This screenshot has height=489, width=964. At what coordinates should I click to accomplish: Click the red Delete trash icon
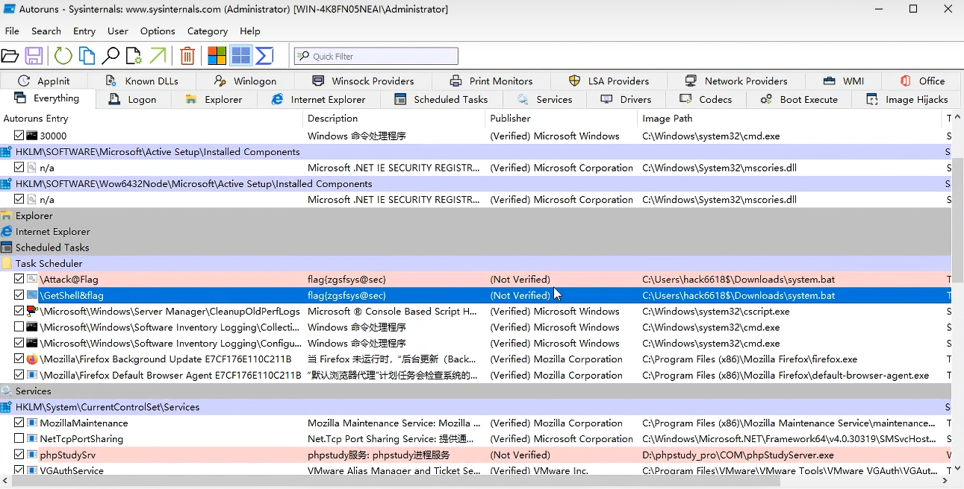(x=188, y=56)
